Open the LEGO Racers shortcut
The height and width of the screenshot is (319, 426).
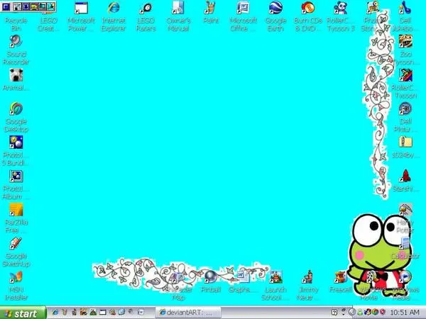tap(146, 8)
